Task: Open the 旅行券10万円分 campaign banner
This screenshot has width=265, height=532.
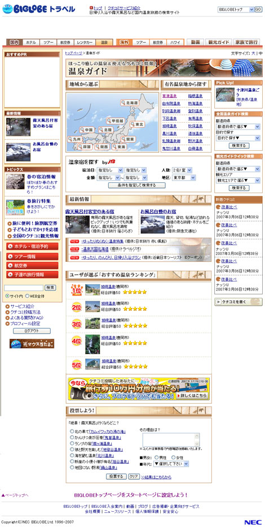Action: point(139,389)
